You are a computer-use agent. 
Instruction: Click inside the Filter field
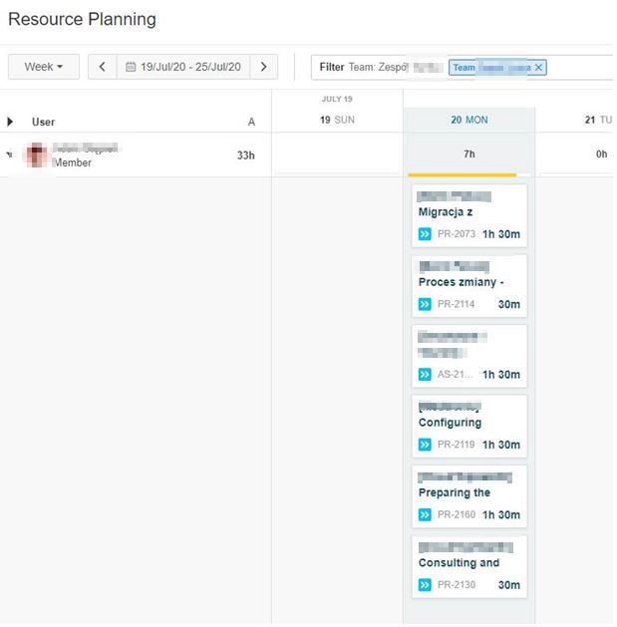[x=578, y=68]
